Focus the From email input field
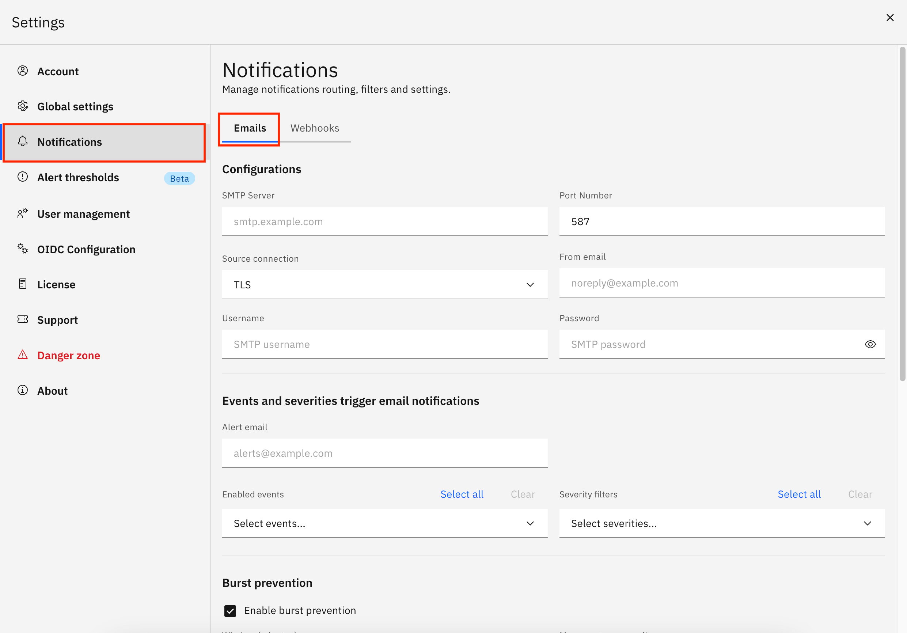 (722, 283)
